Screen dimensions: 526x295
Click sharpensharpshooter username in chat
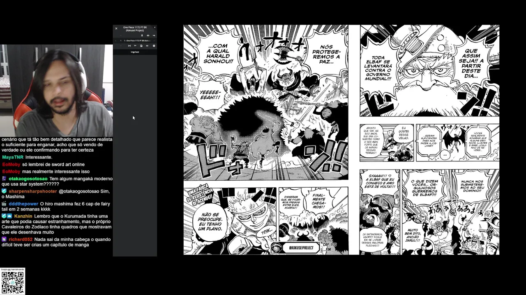pos(33,191)
